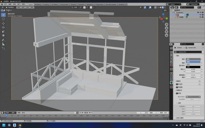Enable the Depth of Field checkbox
205x128 pixels.
177,93
